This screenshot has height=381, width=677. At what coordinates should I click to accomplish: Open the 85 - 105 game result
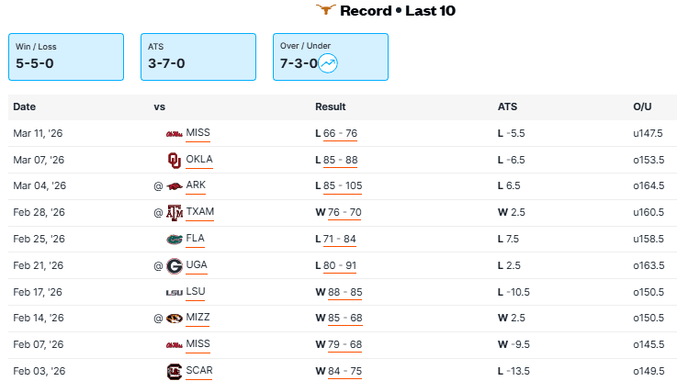pyautogui.click(x=343, y=186)
